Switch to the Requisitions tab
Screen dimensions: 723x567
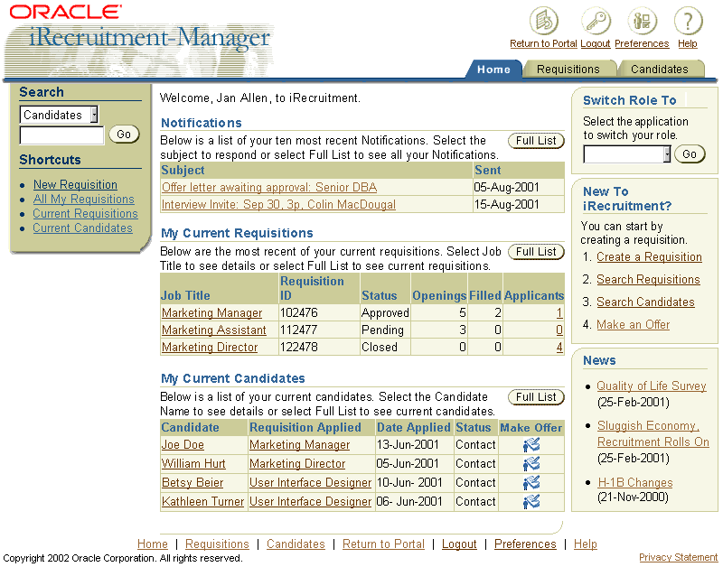tap(568, 70)
